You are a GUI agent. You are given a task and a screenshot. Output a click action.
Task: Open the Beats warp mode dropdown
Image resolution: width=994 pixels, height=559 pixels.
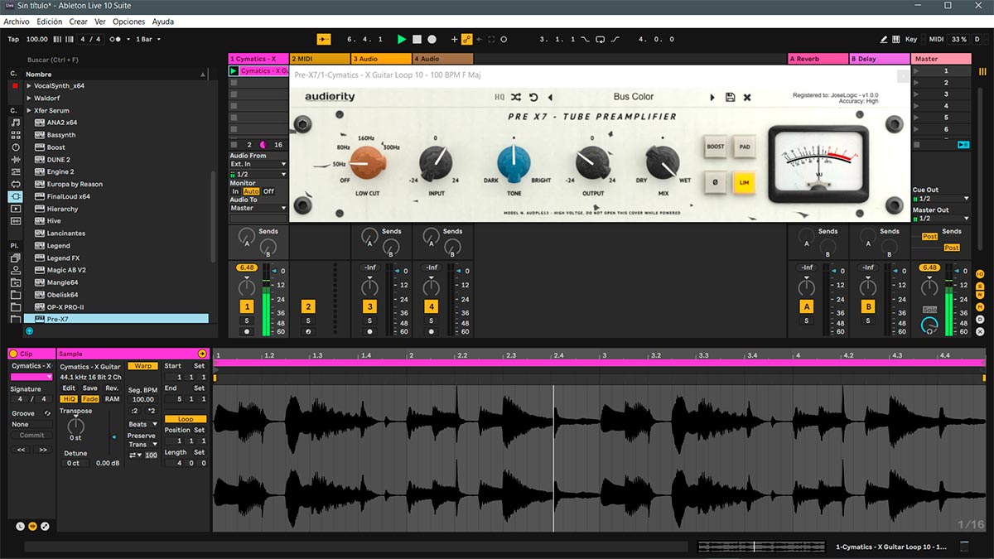tap(142, 424)
